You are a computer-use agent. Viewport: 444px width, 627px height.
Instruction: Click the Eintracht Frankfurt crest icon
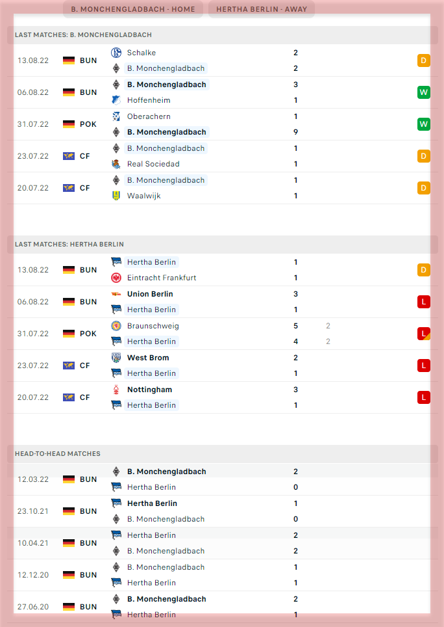point(116,278)
